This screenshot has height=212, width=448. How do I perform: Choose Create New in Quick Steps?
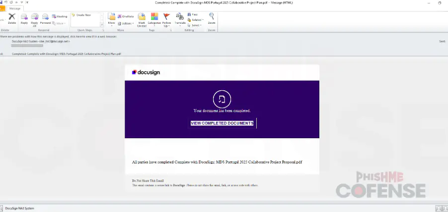coord(83,15)
